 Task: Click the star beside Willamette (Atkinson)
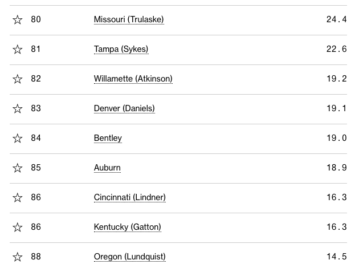(x=18, y=79)
